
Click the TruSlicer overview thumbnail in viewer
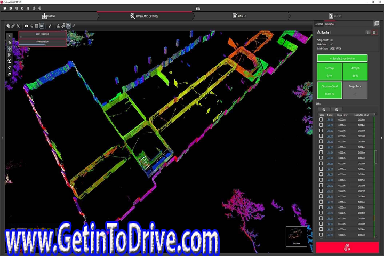coord(297,236)
